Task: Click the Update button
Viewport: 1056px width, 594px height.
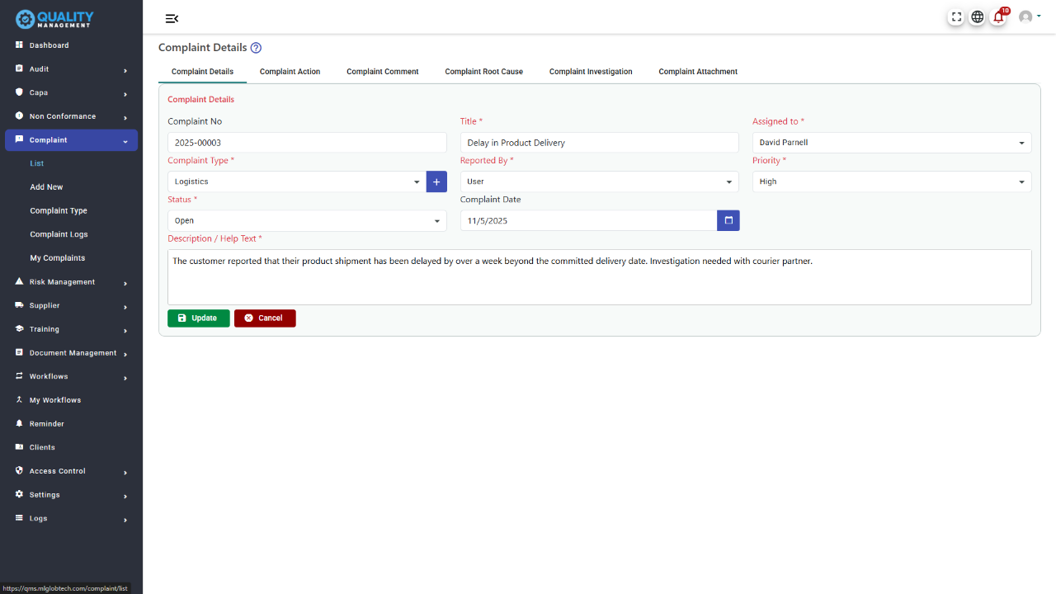Action: tap(198, 318)
